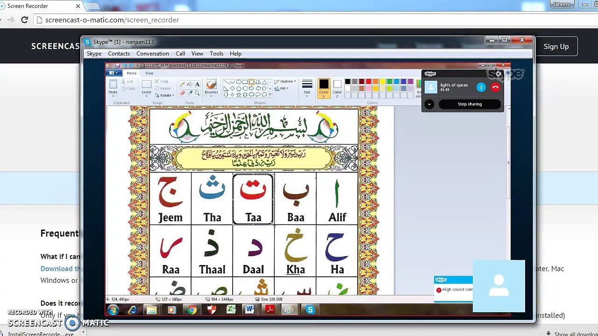Pick the Fill with color bucket tool
This screenshot has height=336, width=598.
[x=190, y=84]
